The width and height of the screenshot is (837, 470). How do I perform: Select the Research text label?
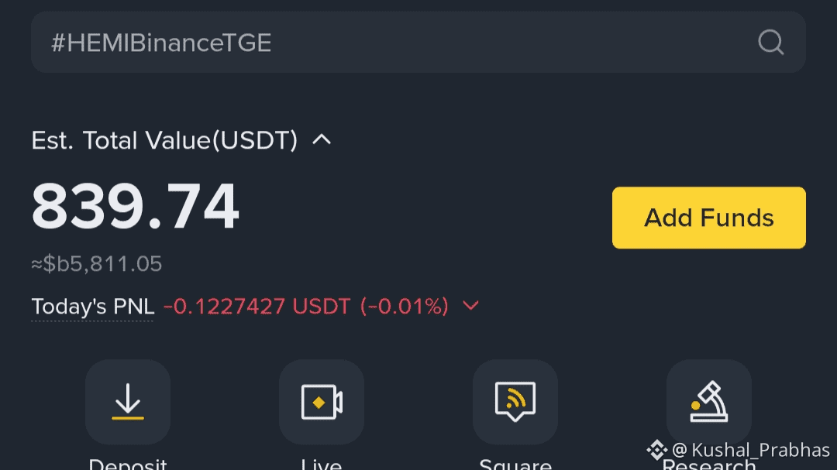coord(709,465)
